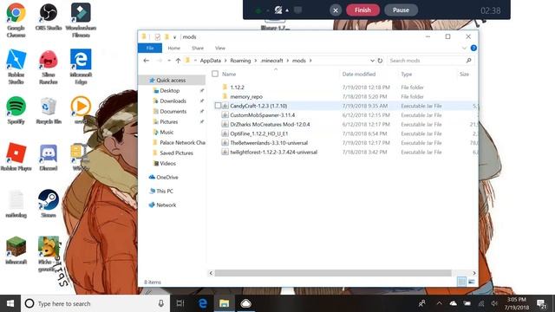Open File Explorer help icon
Viewport: 555px width, 312px height.
coord(473,48)
